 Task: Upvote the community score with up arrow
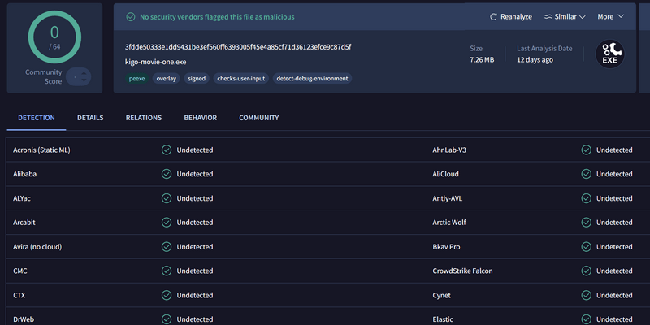(x=84, y=74)
